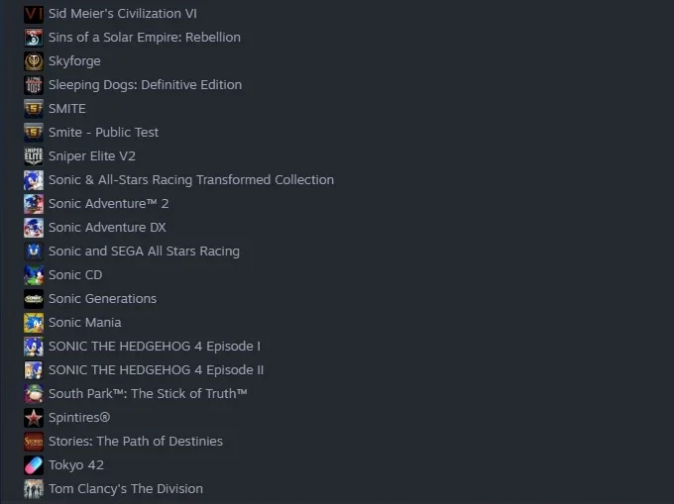Click the Sonic Mania game icon

pos(34,323)
